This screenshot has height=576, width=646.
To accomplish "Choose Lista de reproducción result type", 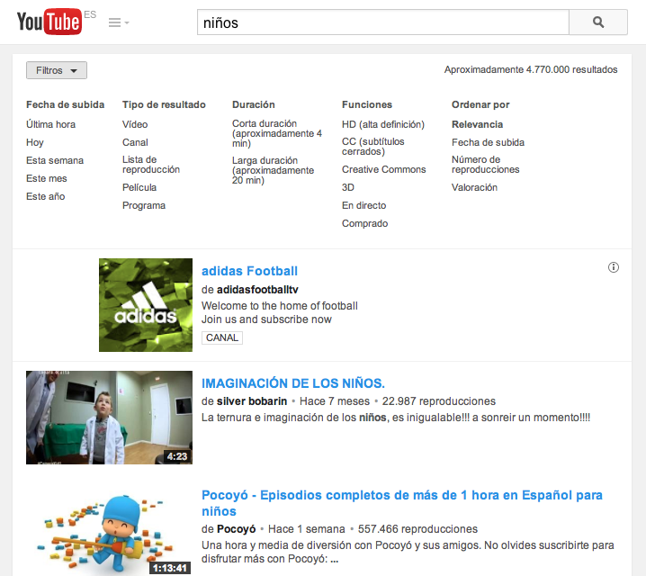I will pyautogui.click(x=151, y=165).
